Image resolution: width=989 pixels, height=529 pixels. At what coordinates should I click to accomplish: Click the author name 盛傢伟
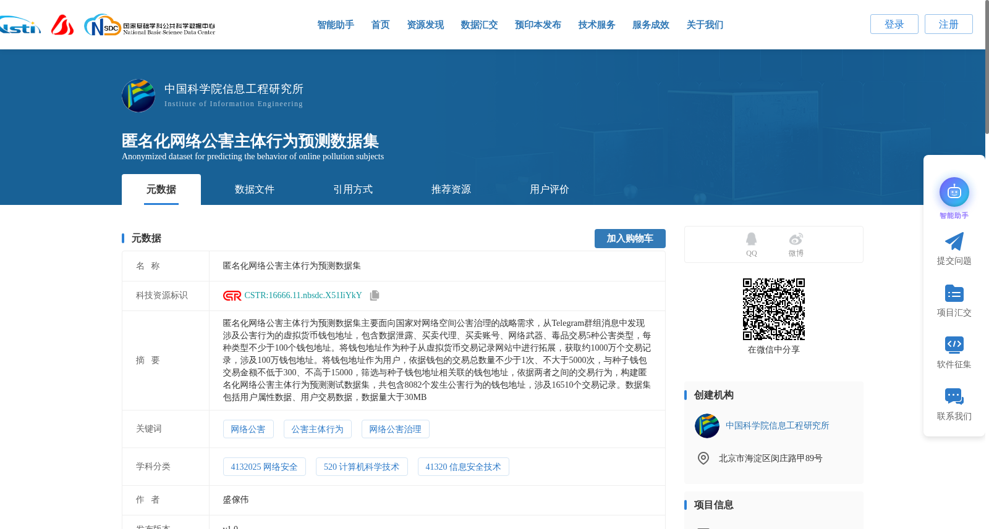pos(236,499)
